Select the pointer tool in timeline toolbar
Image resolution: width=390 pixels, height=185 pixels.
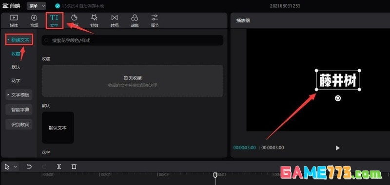coord(7,167)
